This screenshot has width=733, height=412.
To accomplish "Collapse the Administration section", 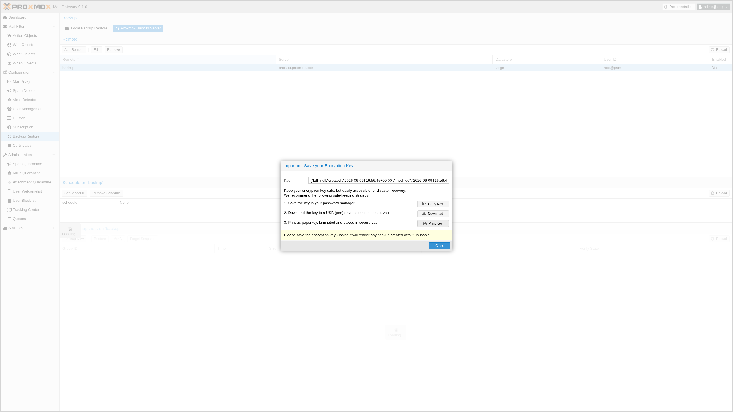I will coord(54,155).
